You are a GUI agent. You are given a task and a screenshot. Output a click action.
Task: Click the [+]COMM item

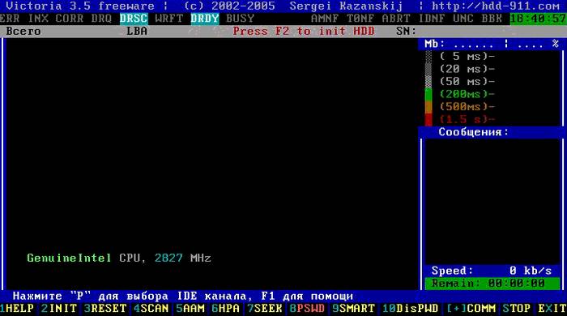(x=471, y=309)
